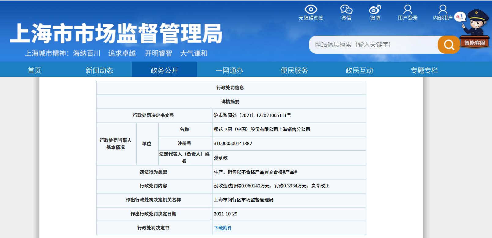Screen dimensions: 492x238
Task: Click the 违法行为类型 label cell
Action: tap(154, 172)
